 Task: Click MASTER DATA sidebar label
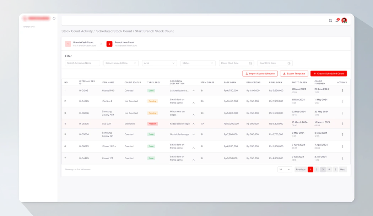coord(29,27)
